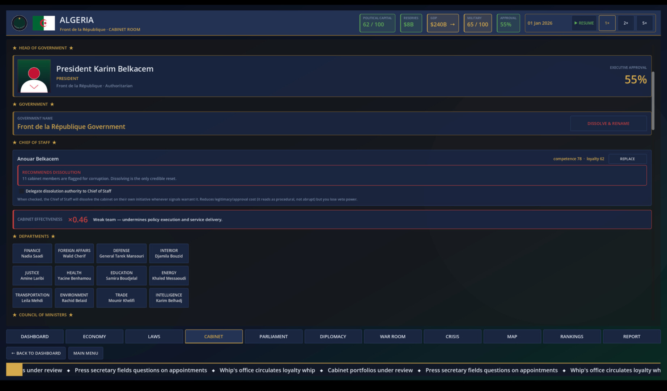
Task: Open the Diplomacy tab
Action: click(333, 336)
